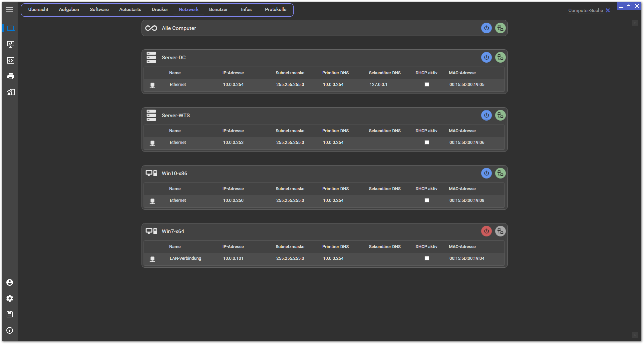
Task: Click network button for Alle Computer
Action: pos(500,28)
